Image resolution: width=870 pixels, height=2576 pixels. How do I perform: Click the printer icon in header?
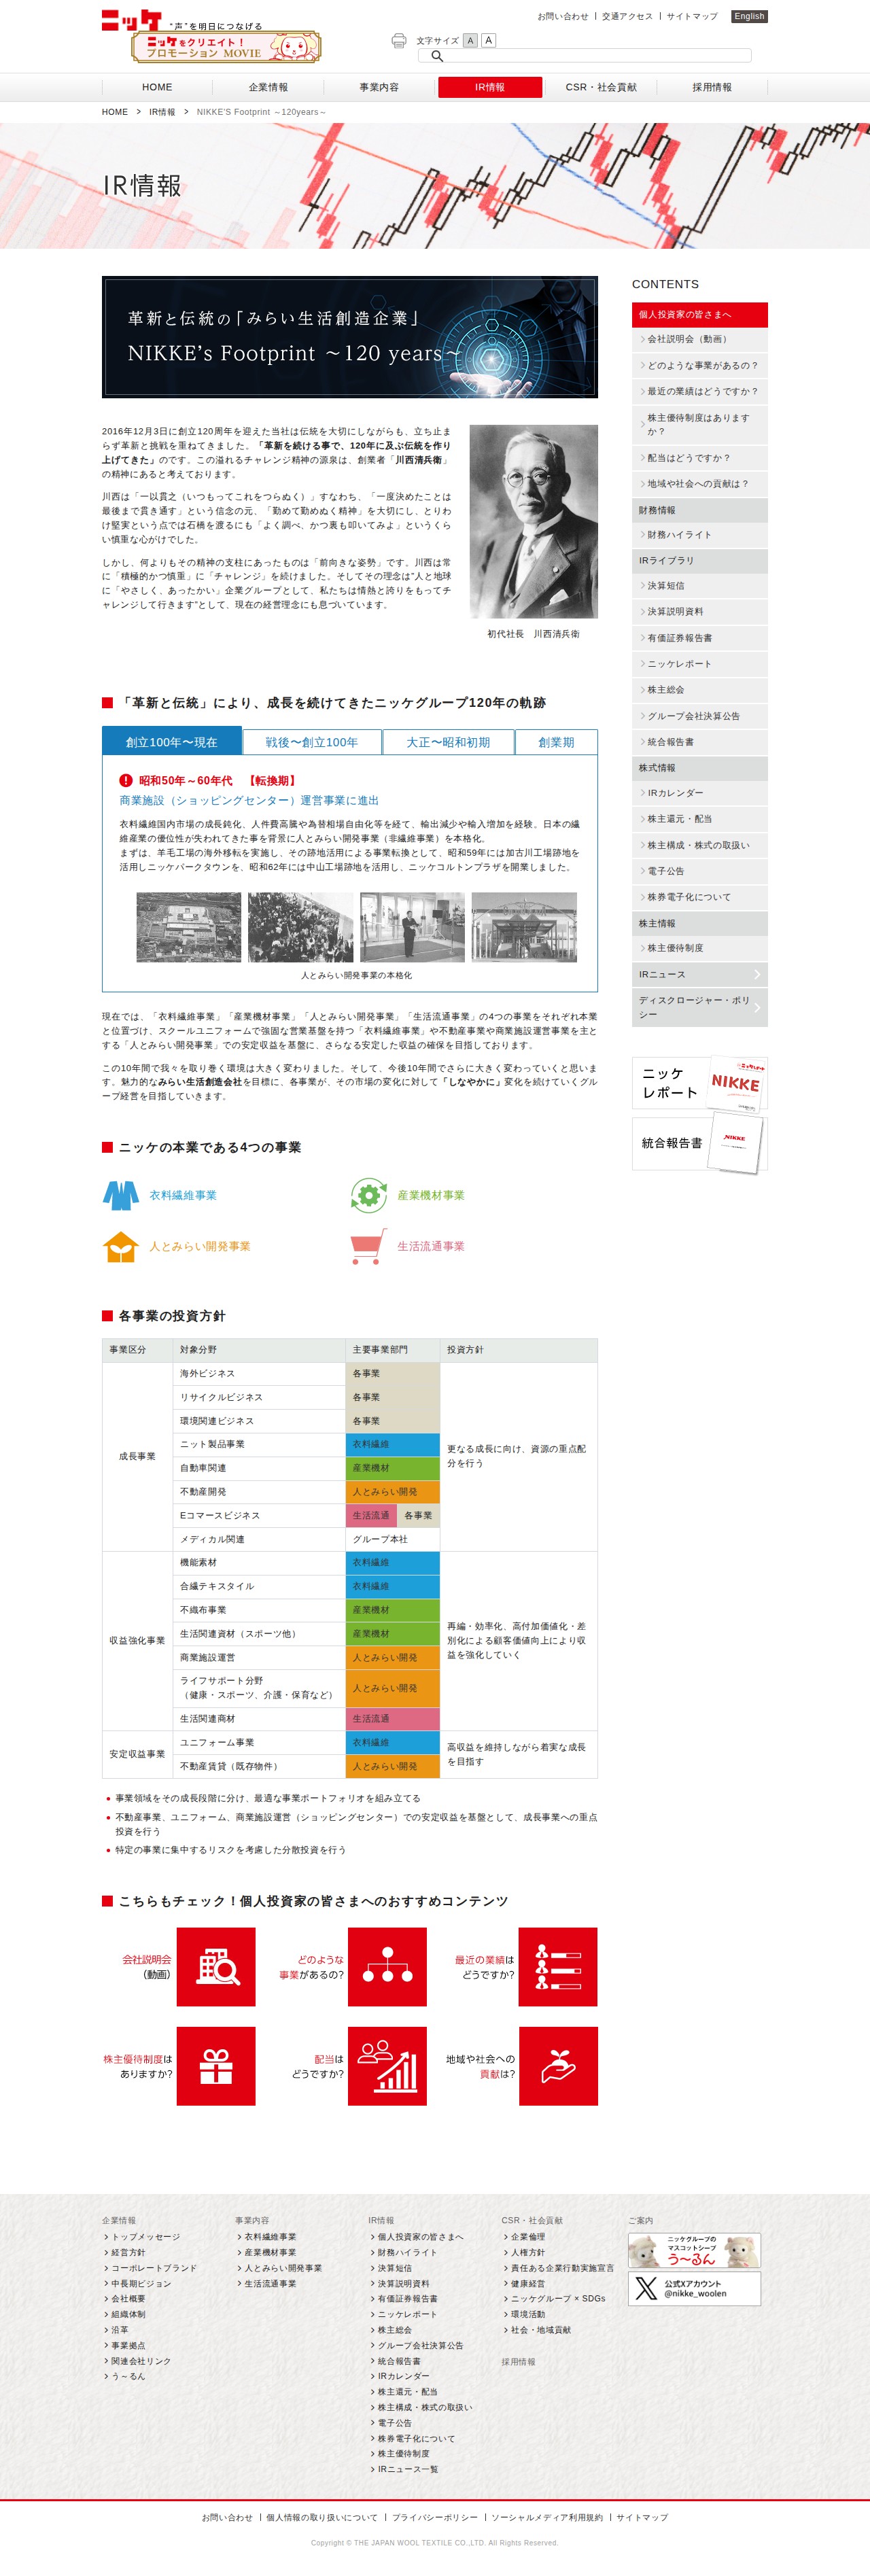(399, 40)
